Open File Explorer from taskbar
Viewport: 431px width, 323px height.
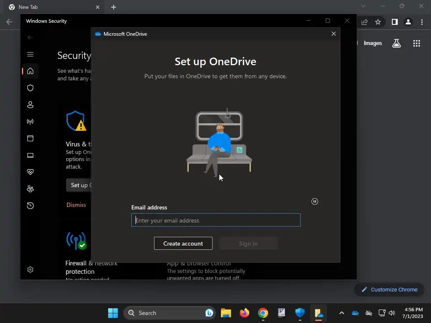226,313
